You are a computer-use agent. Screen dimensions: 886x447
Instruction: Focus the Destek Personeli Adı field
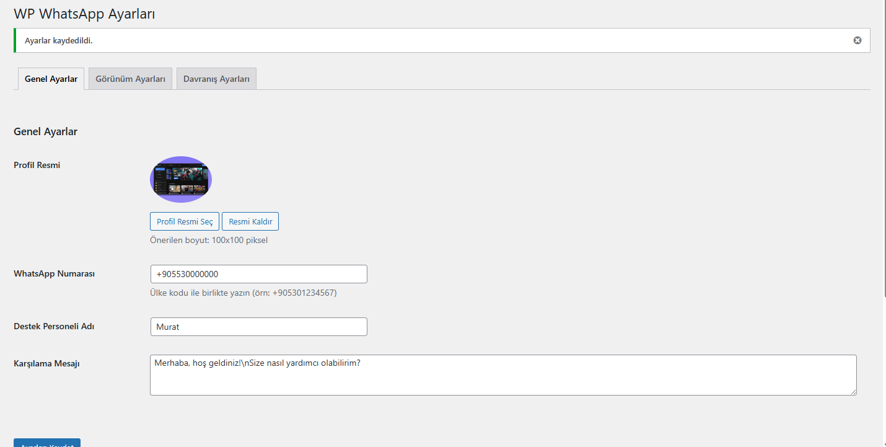pos(259,327)
